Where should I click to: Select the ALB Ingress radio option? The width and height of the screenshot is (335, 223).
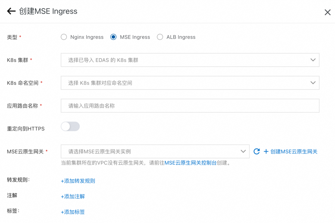coord(160,37)
